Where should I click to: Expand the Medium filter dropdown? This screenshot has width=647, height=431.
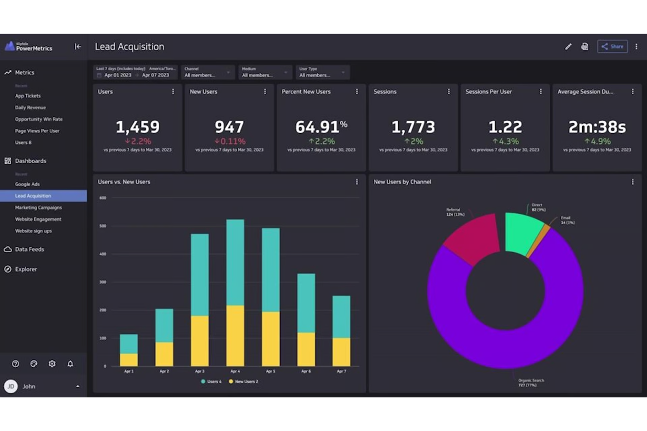click(265, 72)
